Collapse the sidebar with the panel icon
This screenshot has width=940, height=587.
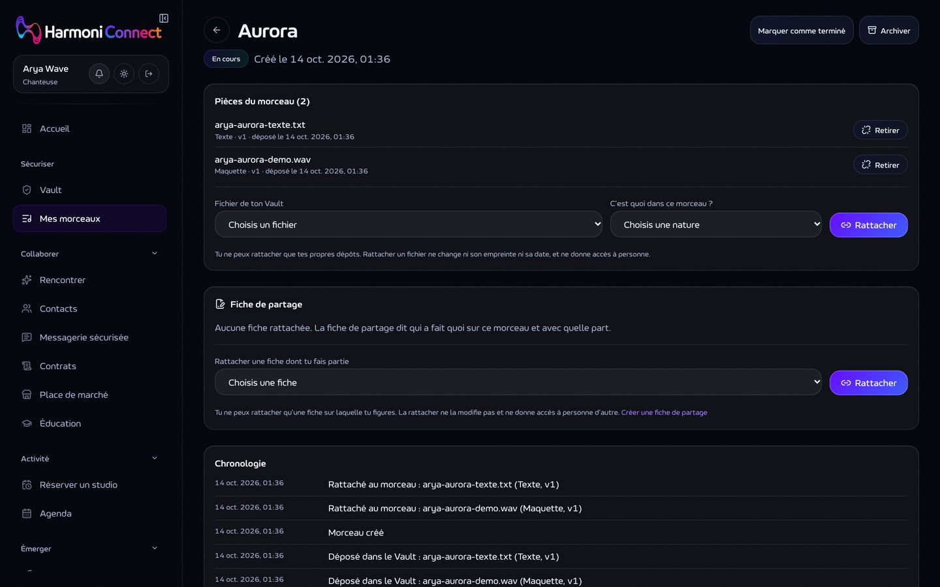click(164, 18)
